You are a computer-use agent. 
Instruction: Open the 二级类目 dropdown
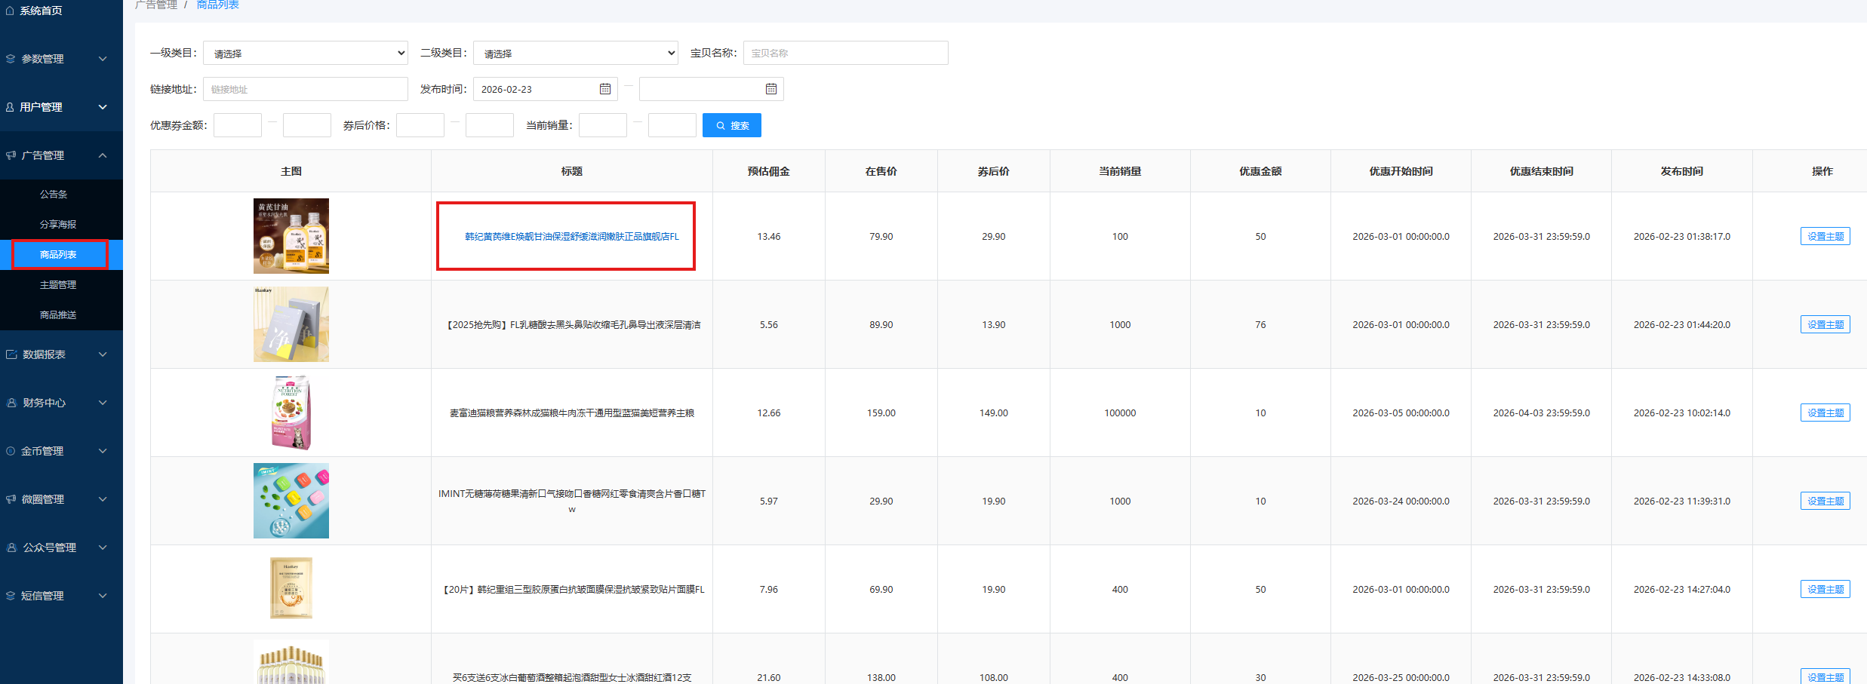pyautogui.click(x=576, y=53)
